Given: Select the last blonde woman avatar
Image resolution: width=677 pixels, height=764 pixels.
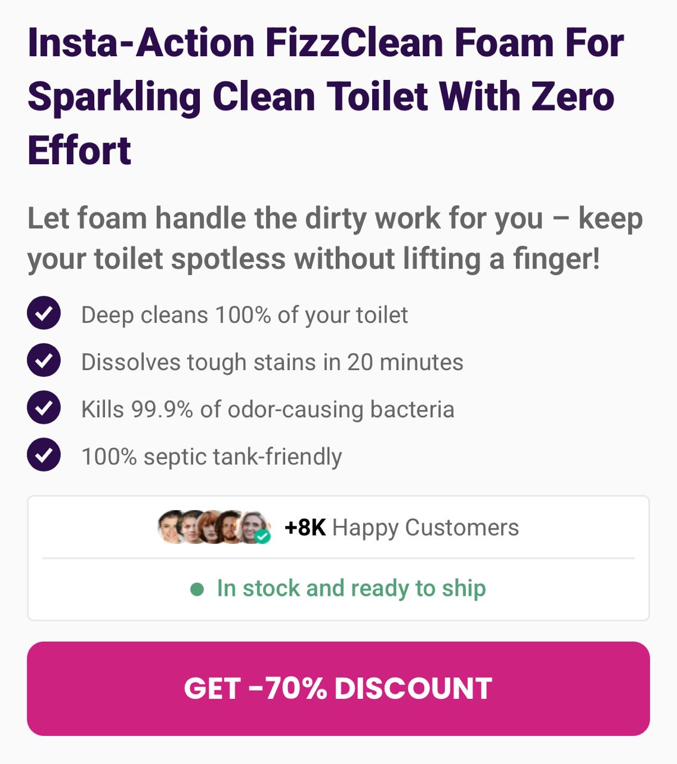Looking at the screenshot, I should [x=253, y=526].
